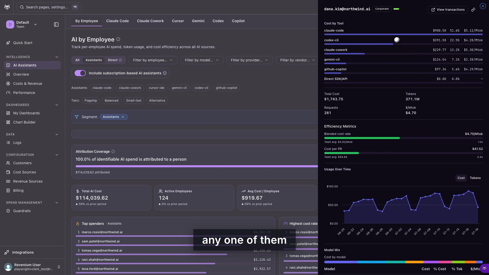Open Revenium User account menu
The image size is (489, 275).
coord(32,267)
